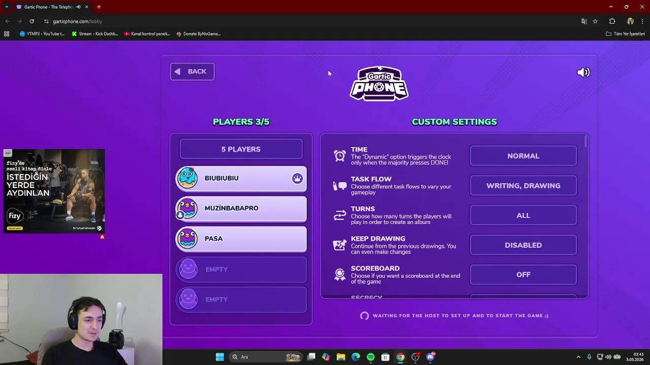Click the Turns arrows icon
650x365 pixels.
(x=340, y=215)
